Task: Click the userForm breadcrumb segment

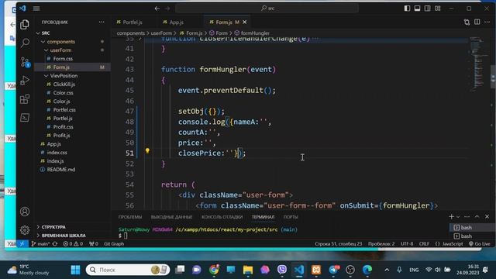Action: pyautogui.click(x=161, y=33)
